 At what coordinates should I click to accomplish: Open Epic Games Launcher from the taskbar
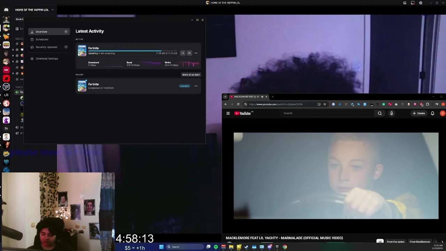[x=277, y=247]
